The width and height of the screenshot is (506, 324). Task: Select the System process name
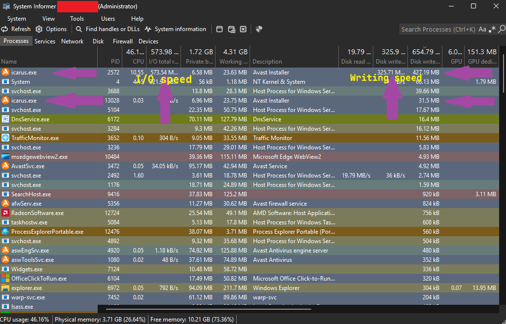click(21, 82)
